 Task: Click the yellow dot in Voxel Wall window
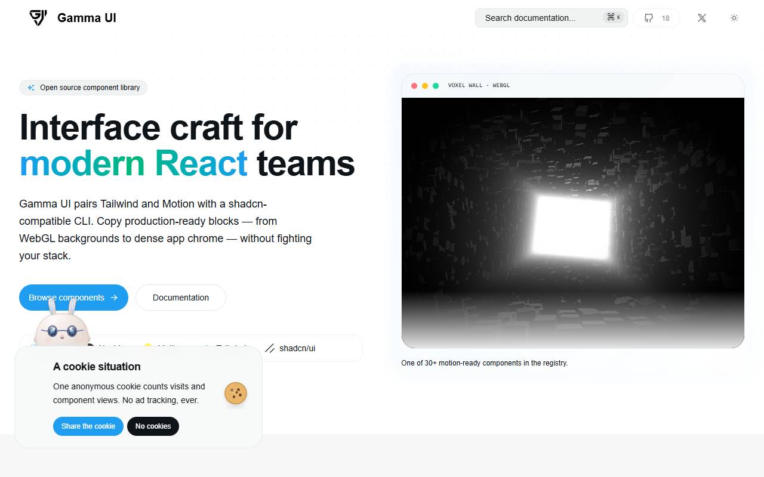425,86
